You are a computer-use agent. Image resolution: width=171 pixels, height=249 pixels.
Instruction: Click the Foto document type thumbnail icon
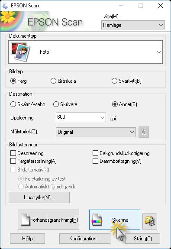[20, 52]
